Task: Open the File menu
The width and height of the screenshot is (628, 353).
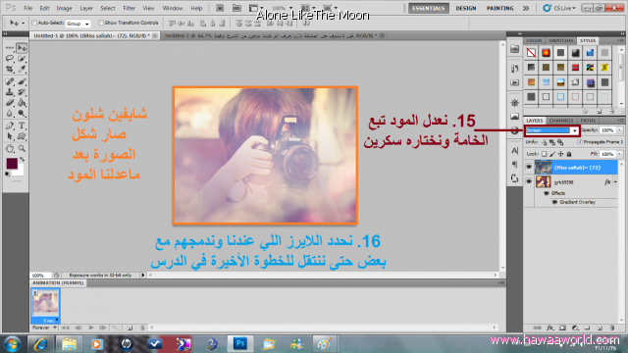Action: (x=28, y=8)
